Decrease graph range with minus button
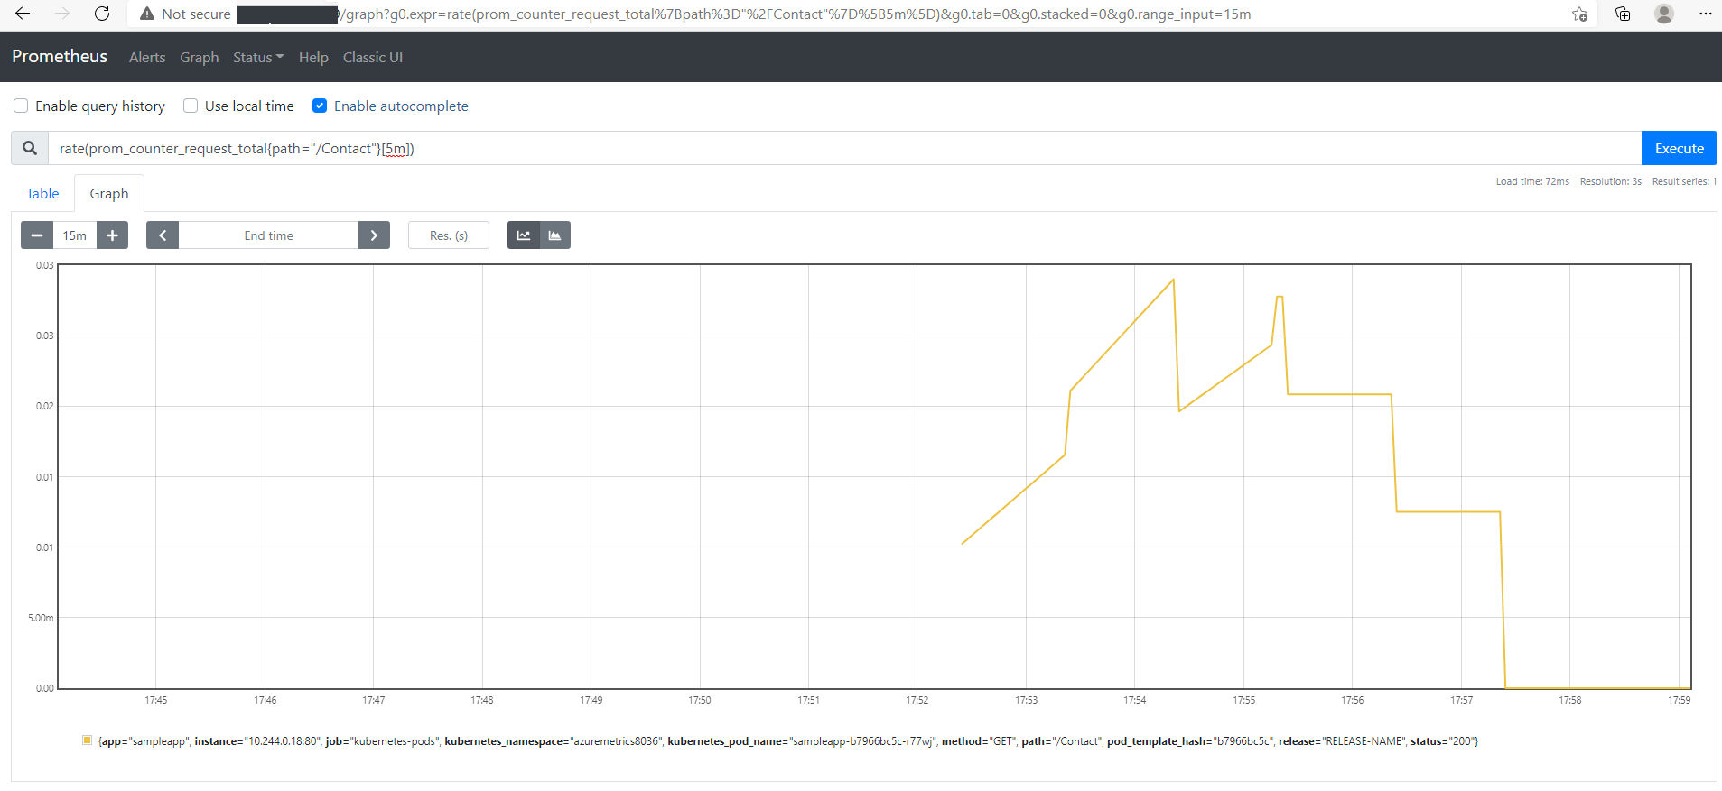 pyautogui.click(x=37, y=235)
